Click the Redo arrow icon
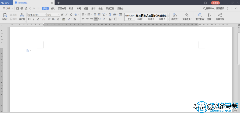The image size is (241, 113). pyautogui.click(x=34, y=8)
